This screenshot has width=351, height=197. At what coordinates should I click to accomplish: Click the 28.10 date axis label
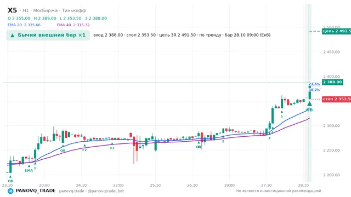pos(303,186)
